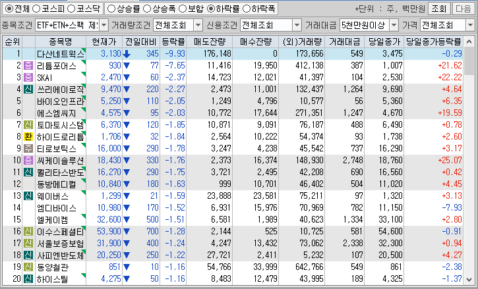Click the down triangle in 동방메디컬 row
Viewport: 478px width, 289px height.
[x=127, y=184]
